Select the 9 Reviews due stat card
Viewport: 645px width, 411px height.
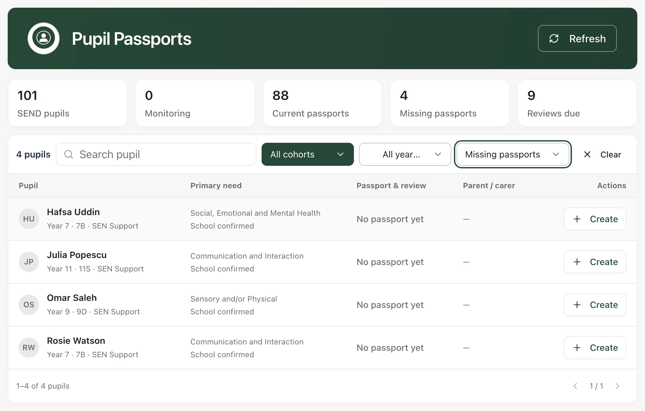tap(577, 103)
